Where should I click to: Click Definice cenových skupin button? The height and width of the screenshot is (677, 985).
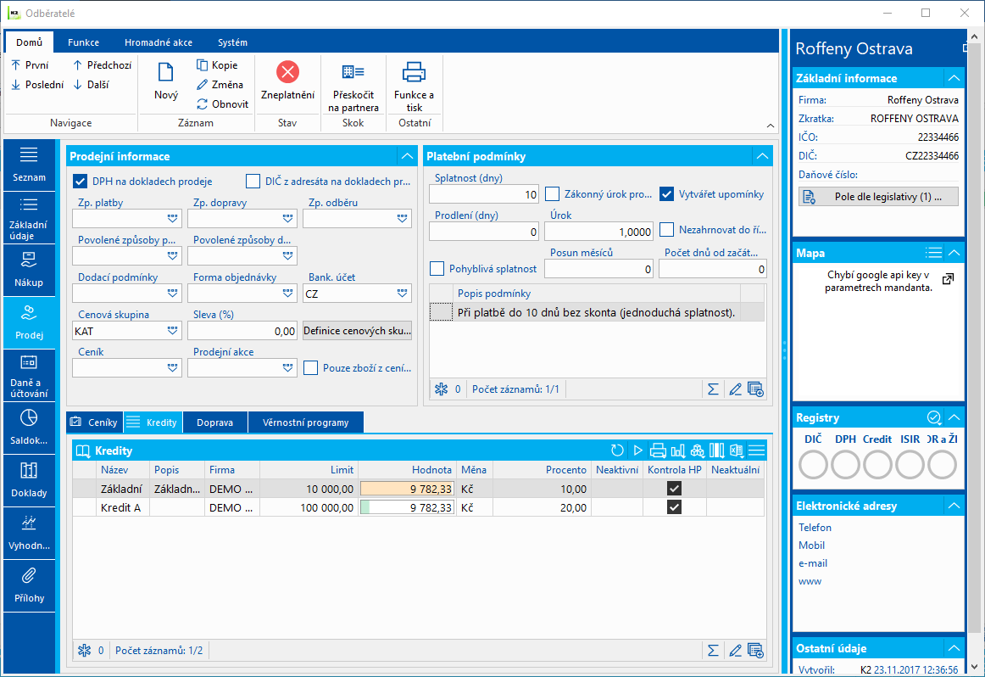pos(357,331)
